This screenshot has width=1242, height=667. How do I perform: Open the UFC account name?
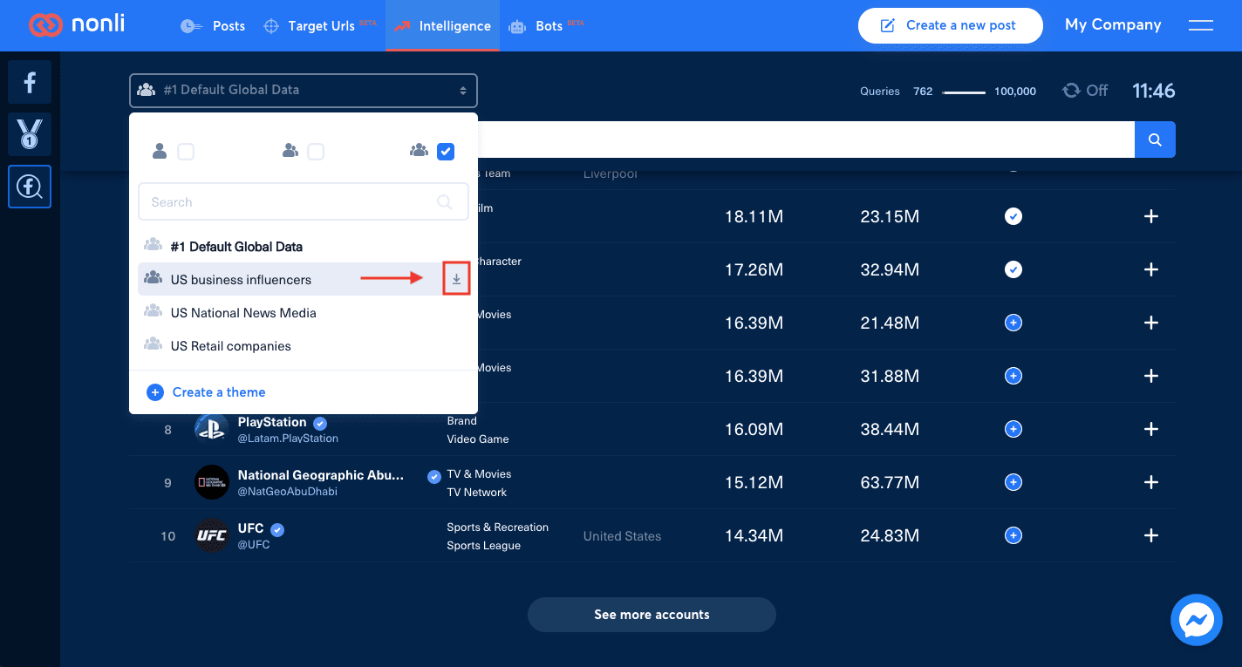pos(250,528)
